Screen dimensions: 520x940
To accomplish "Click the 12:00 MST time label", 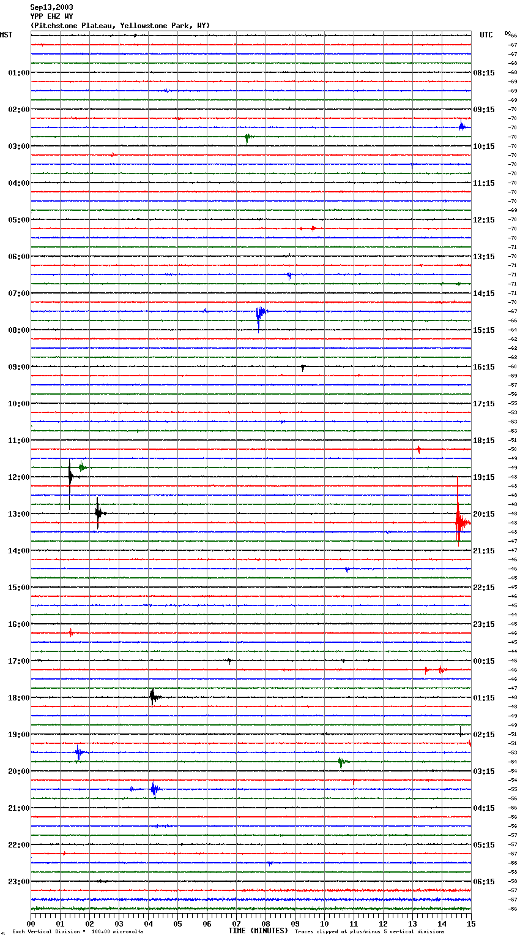I will coord(19,477).
